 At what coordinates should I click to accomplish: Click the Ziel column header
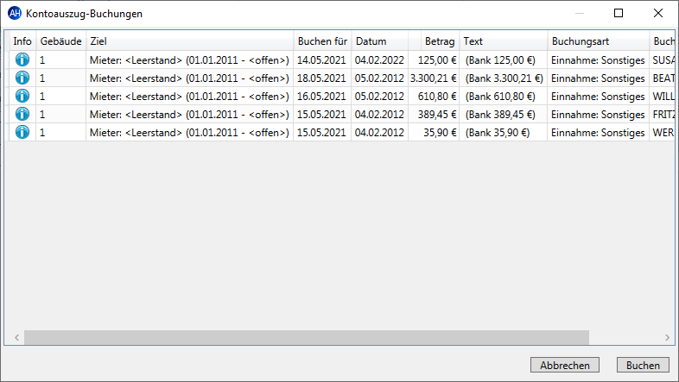[190, 41]
